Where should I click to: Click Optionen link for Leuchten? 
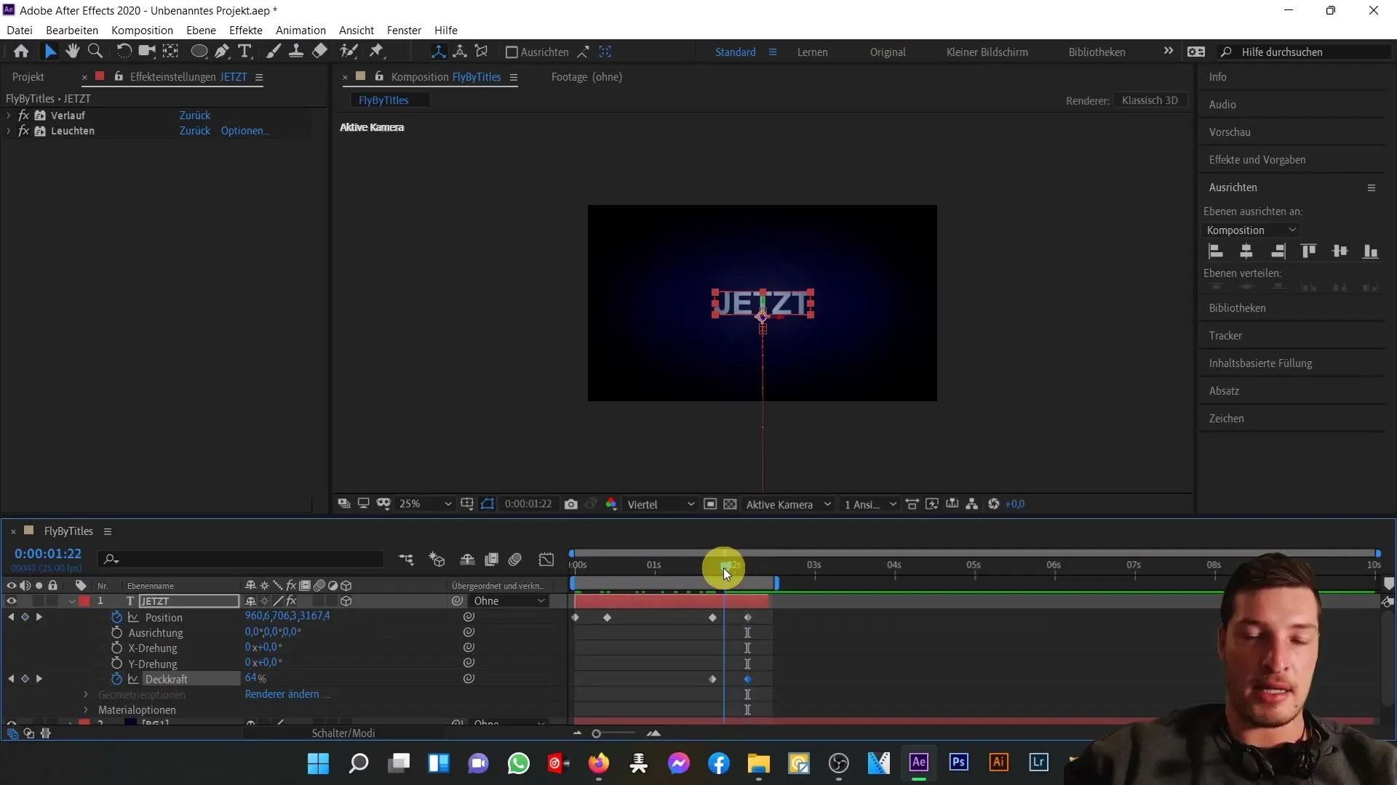point(245,131)
